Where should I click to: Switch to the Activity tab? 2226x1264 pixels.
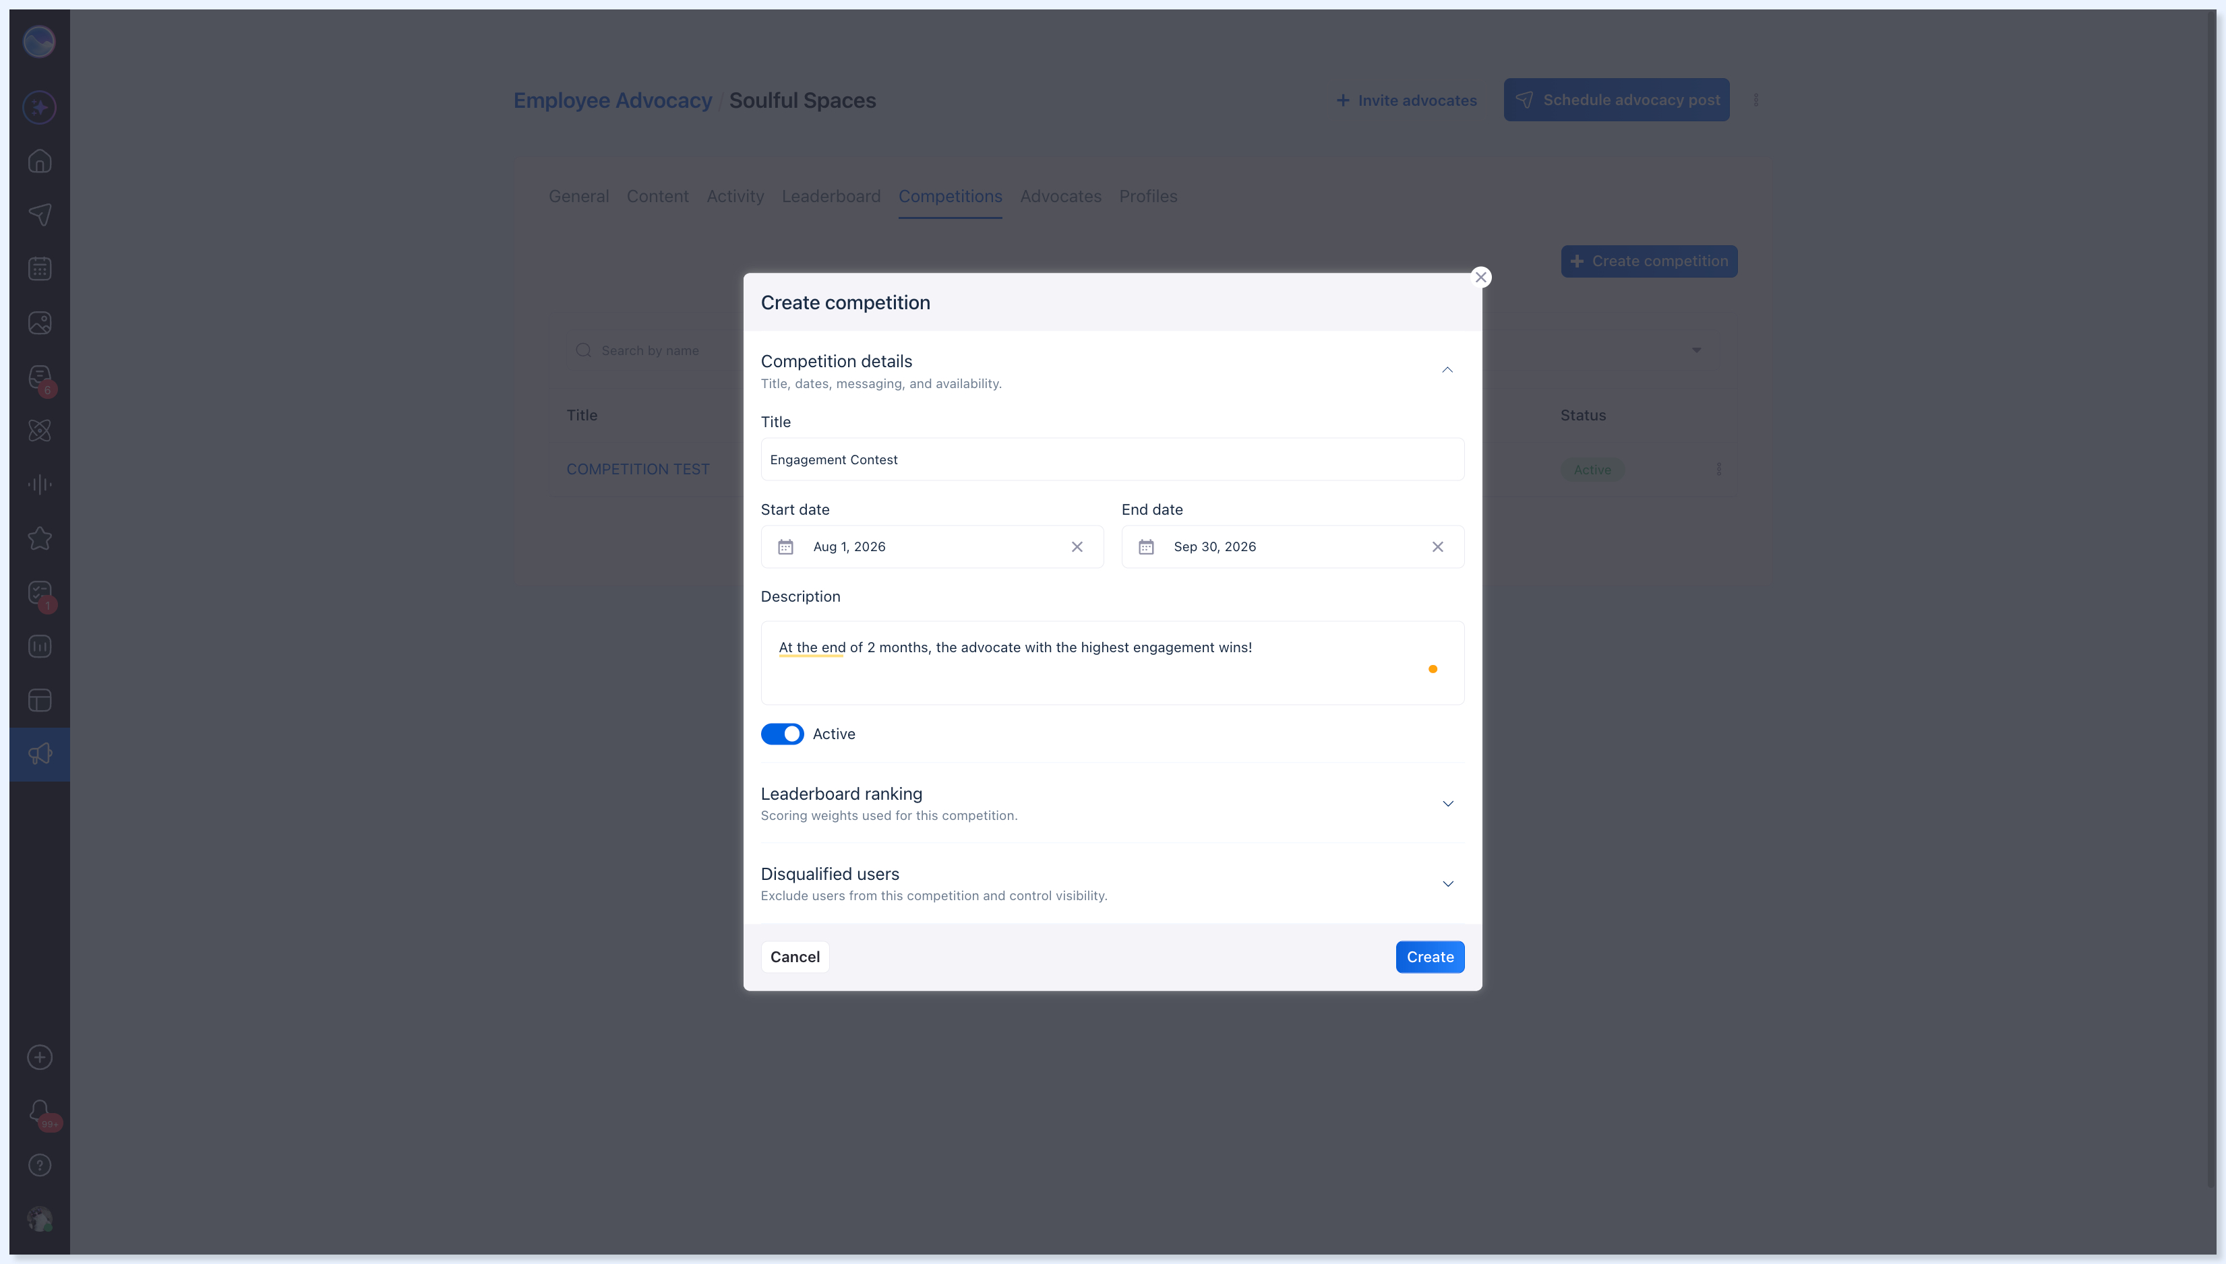coord(735,196)
